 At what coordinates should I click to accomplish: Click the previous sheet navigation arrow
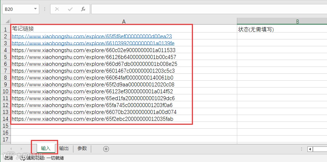tap(11, 149)
